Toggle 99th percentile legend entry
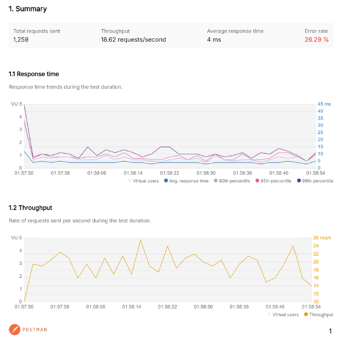 [315, 181]
